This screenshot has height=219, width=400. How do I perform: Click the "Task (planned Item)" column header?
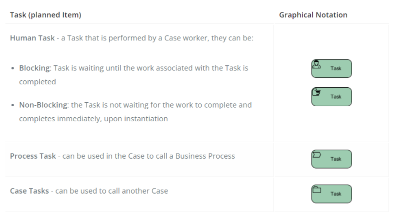[45, 15]
